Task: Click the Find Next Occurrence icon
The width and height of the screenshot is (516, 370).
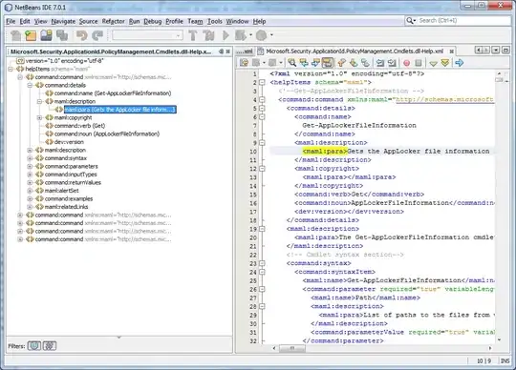Action: click(x=315, y=62)
